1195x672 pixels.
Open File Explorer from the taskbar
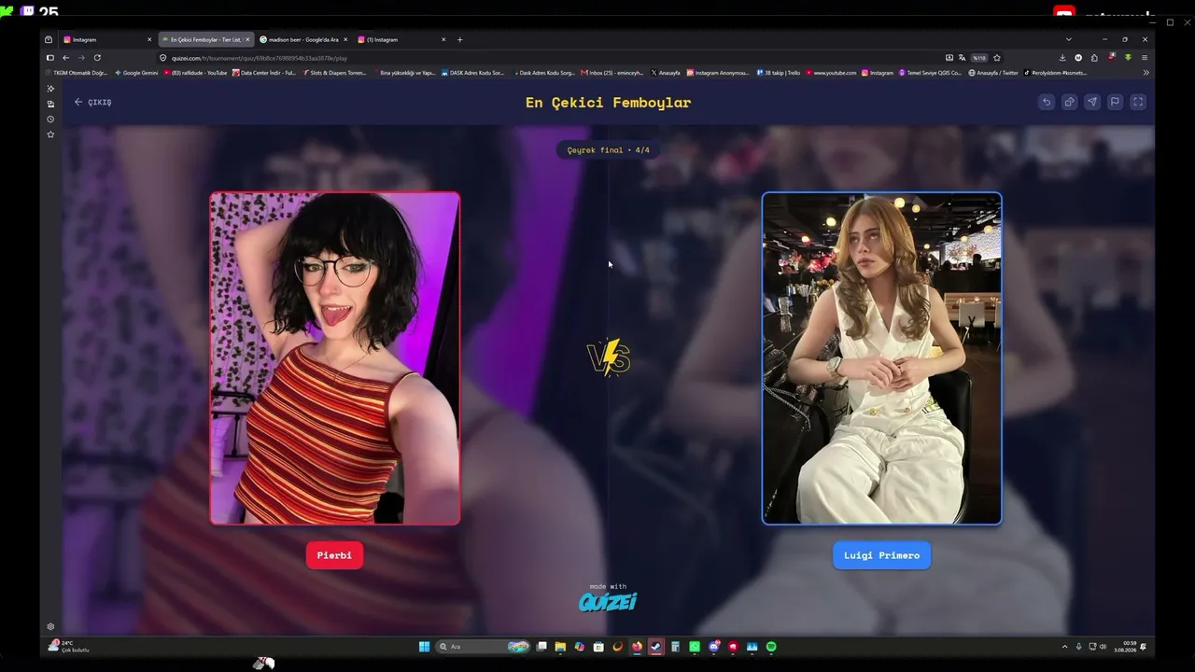click(560, 647)
